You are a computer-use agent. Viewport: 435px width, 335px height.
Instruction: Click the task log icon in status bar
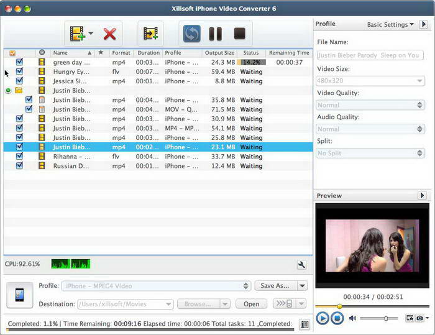304,324
